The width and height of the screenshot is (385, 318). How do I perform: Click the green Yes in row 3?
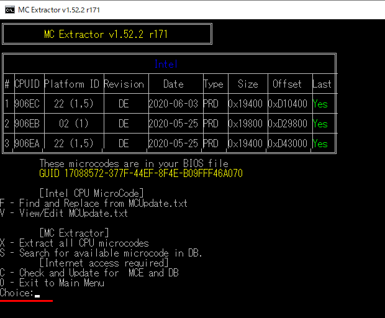[x=320, y=143]
